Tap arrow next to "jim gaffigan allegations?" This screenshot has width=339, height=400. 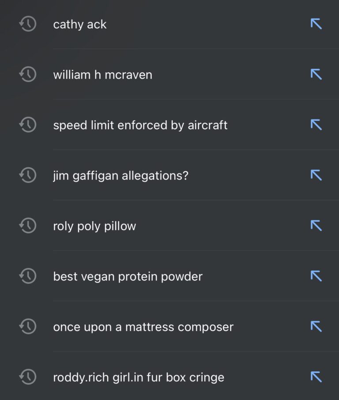tap(316, 175)
